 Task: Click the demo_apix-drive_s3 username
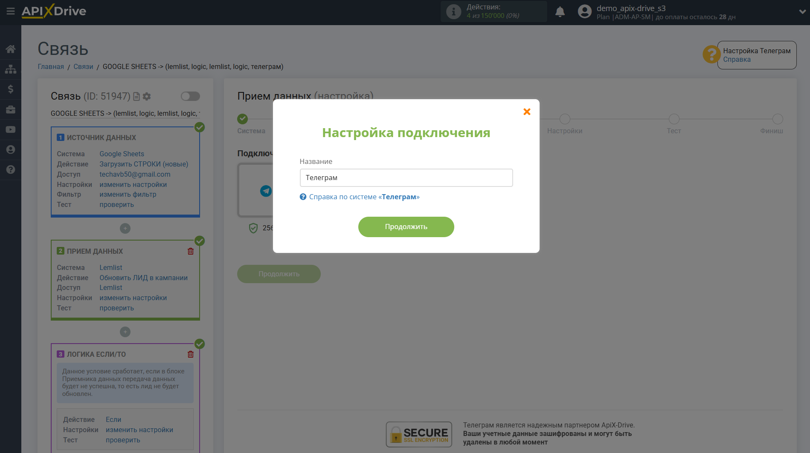[631, 8]
